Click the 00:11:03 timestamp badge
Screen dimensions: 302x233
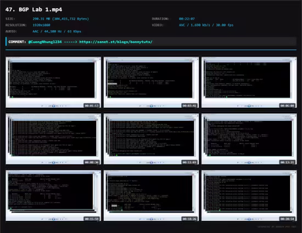[189, 162]
